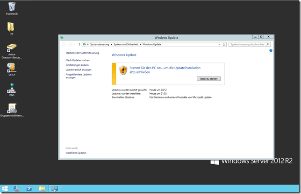This screenshot has height=194, width=301.
Task: Click the Control Panel taskbar icon
Action: [55, 188]
